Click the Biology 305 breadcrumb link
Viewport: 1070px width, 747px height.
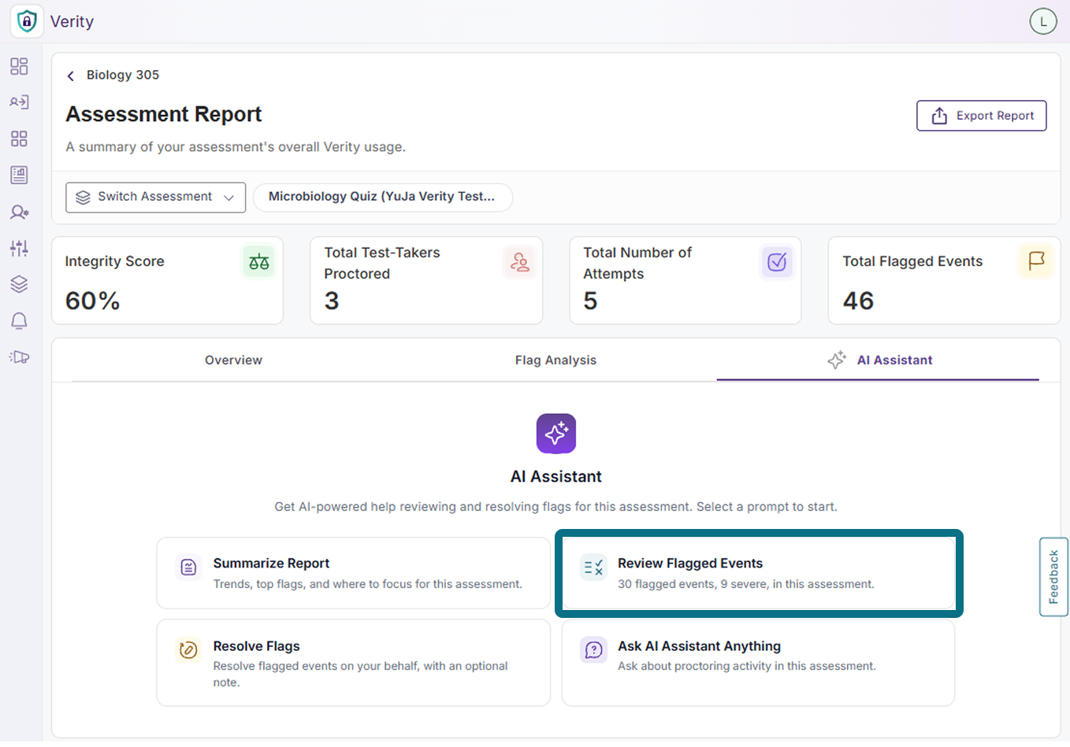123,75
